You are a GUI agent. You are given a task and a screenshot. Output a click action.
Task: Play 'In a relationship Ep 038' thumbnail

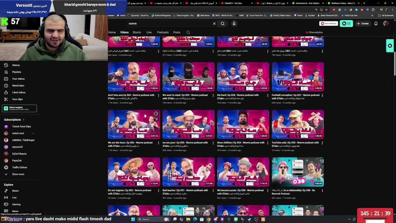tap(298, 172)
